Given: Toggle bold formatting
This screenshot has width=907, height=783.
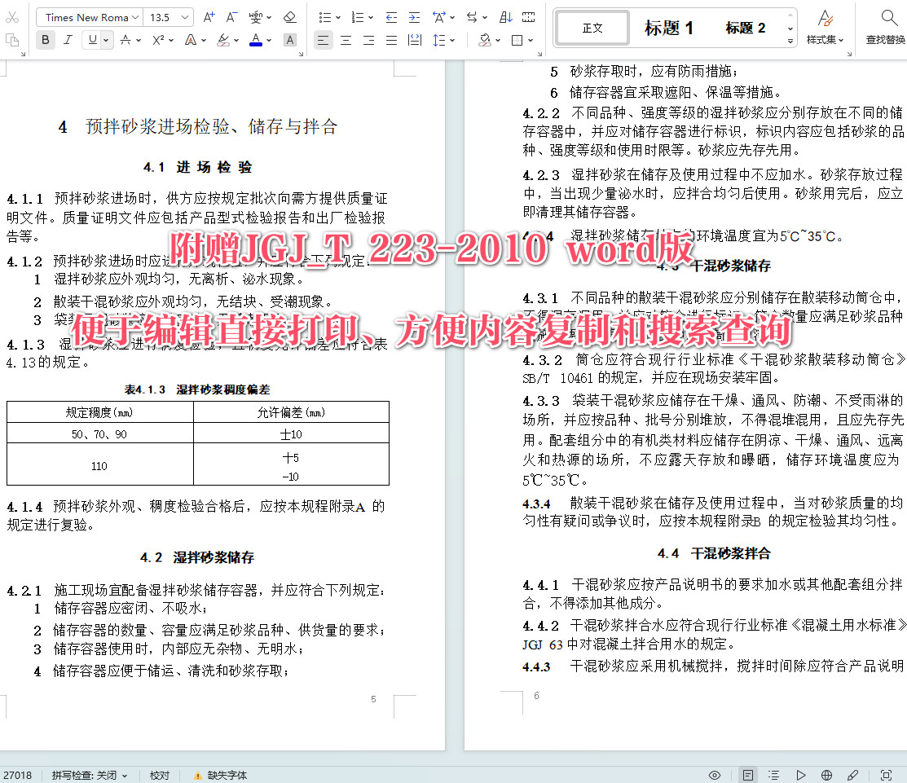Looking at the screenshot, I should (46, 39).
